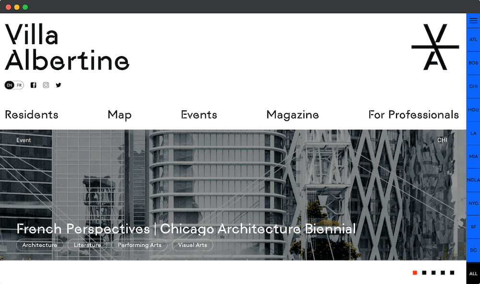Filter by Visual Arts tag
480x284 pixels.
pyautogui.click(x=192, y=245)
